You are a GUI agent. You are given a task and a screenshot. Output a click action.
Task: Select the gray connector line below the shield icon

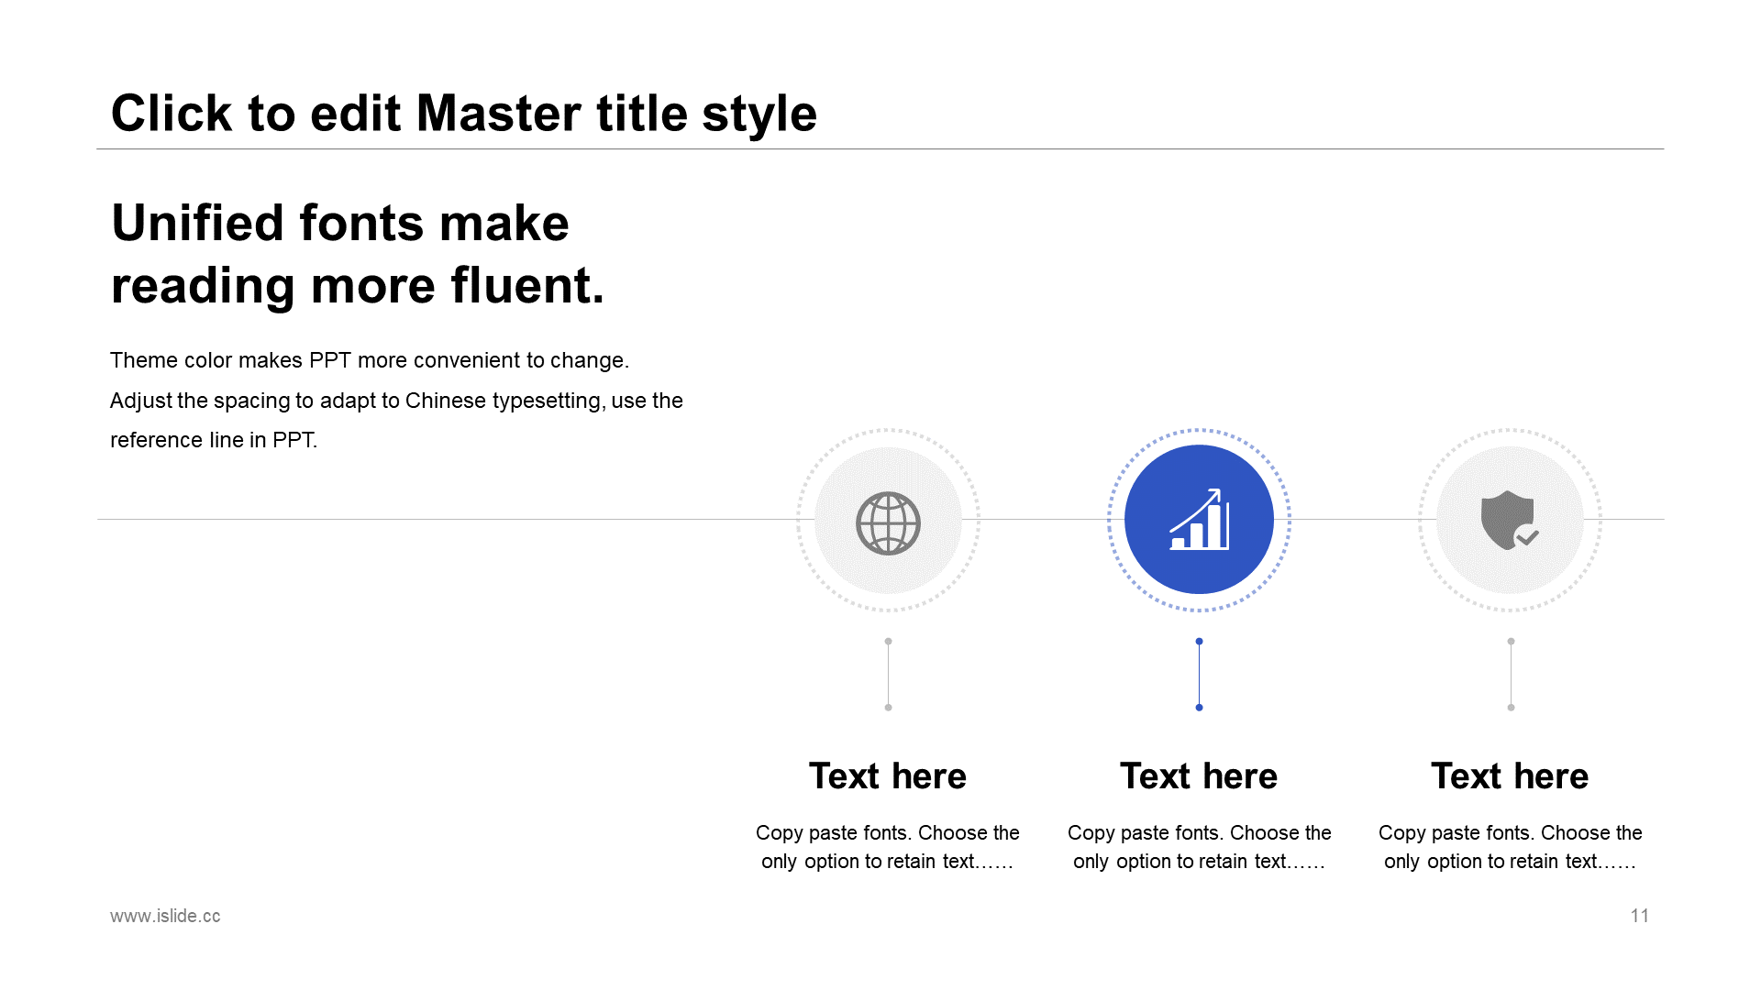(1511, 675)
